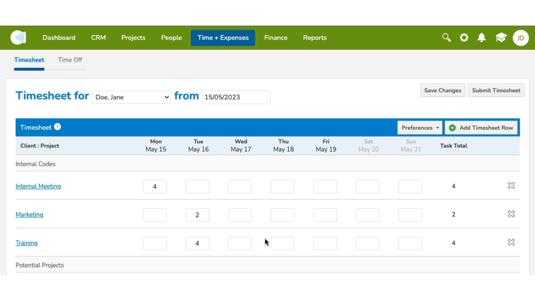Open the Internal Meeting link
The image size is (535, 301).
38,186
